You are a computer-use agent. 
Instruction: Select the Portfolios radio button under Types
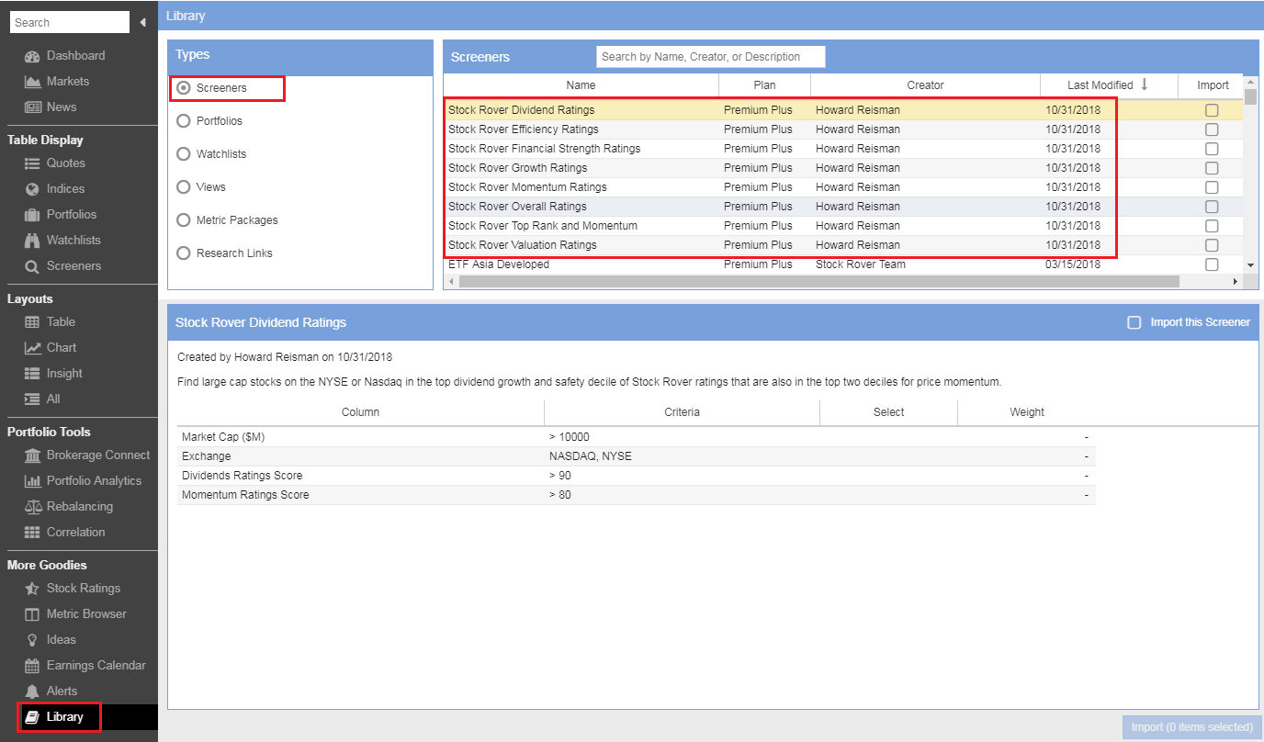pyautogui.click(x=183, y=121)
